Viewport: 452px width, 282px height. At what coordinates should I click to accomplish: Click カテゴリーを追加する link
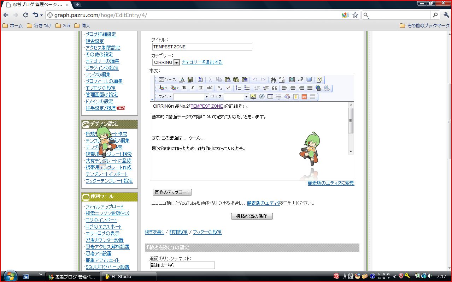(202, 62)
